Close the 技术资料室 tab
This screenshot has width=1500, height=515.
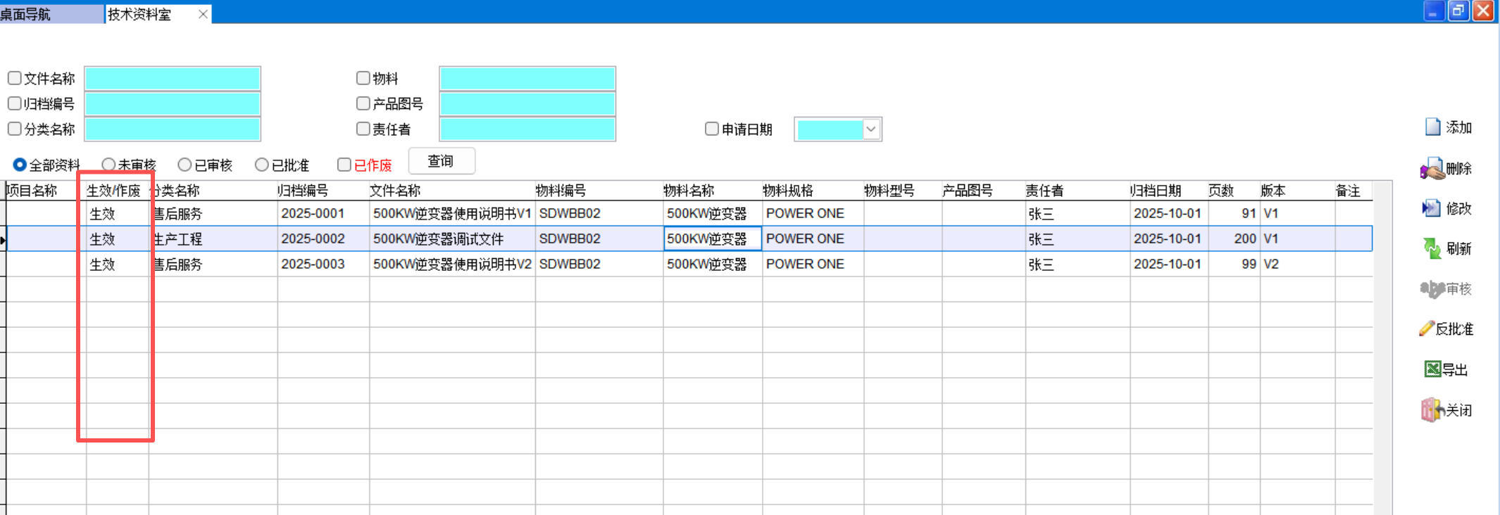click(203, 14)
